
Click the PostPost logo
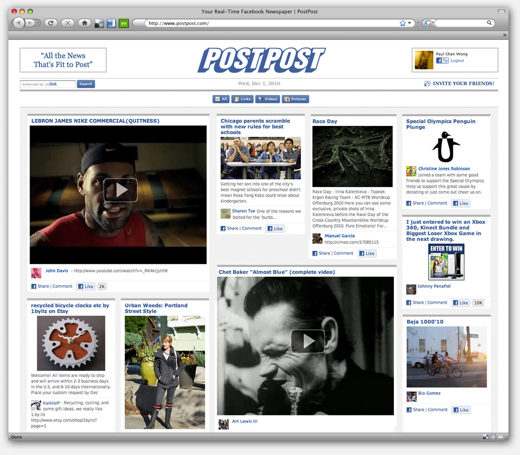pos(262,60)
